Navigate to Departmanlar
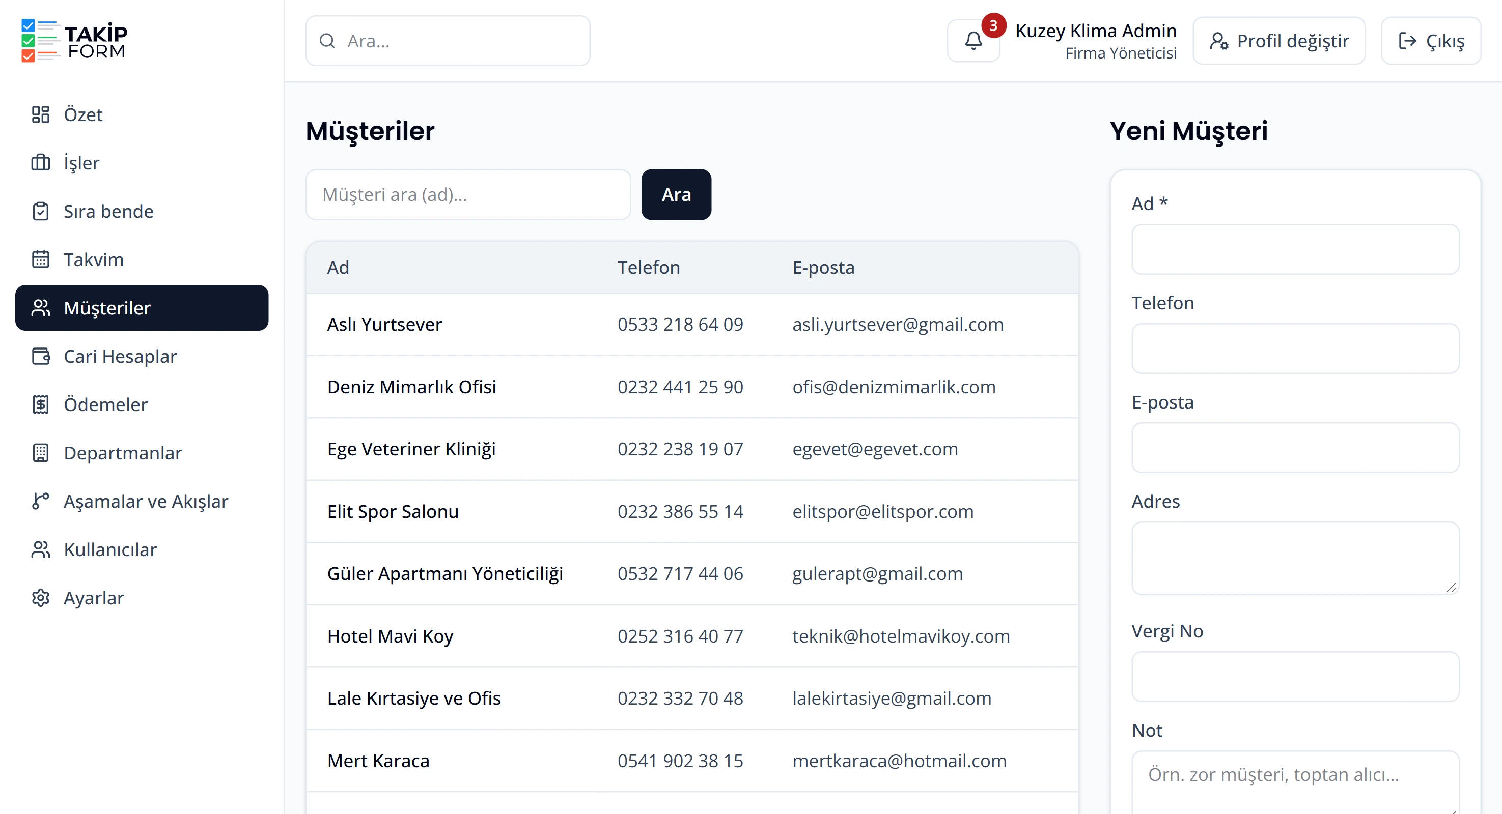 (x=142, y=453)
